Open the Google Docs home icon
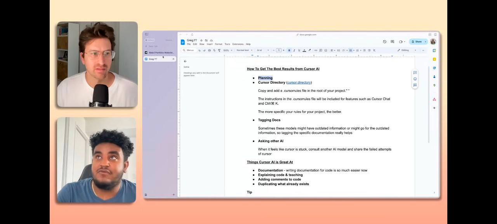The width and height of the screenshot is (497, 224). pyautogui.click(x=183, y=42)
